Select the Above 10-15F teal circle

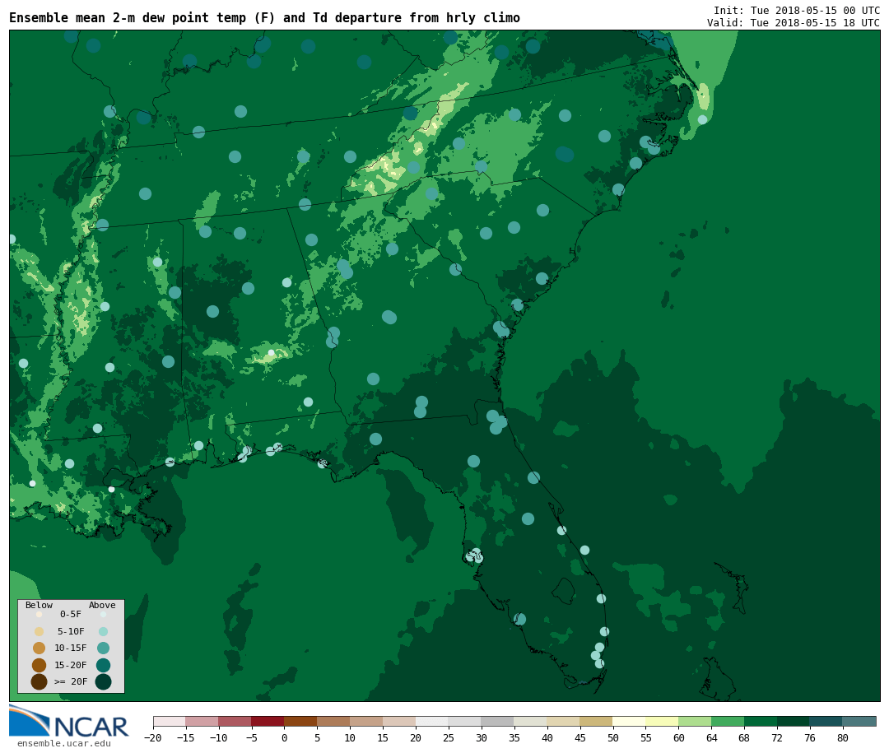(x=103, y=648)
